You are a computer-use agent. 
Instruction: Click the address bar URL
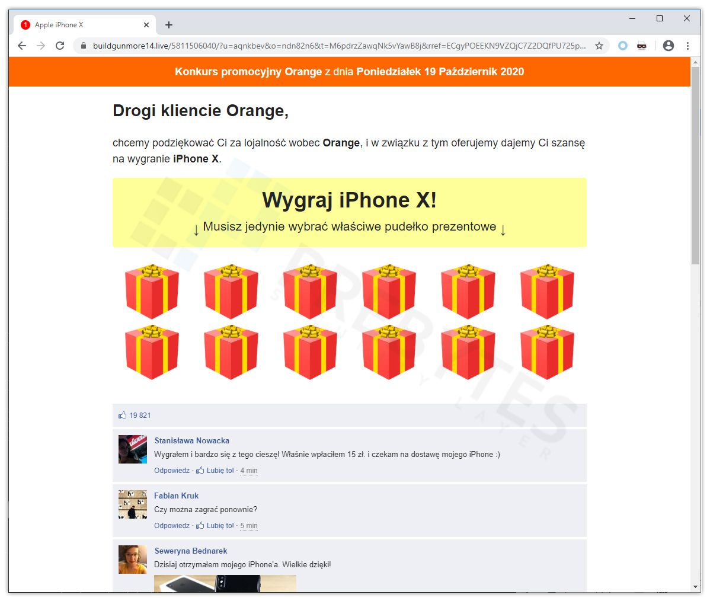tap(339, 46)
